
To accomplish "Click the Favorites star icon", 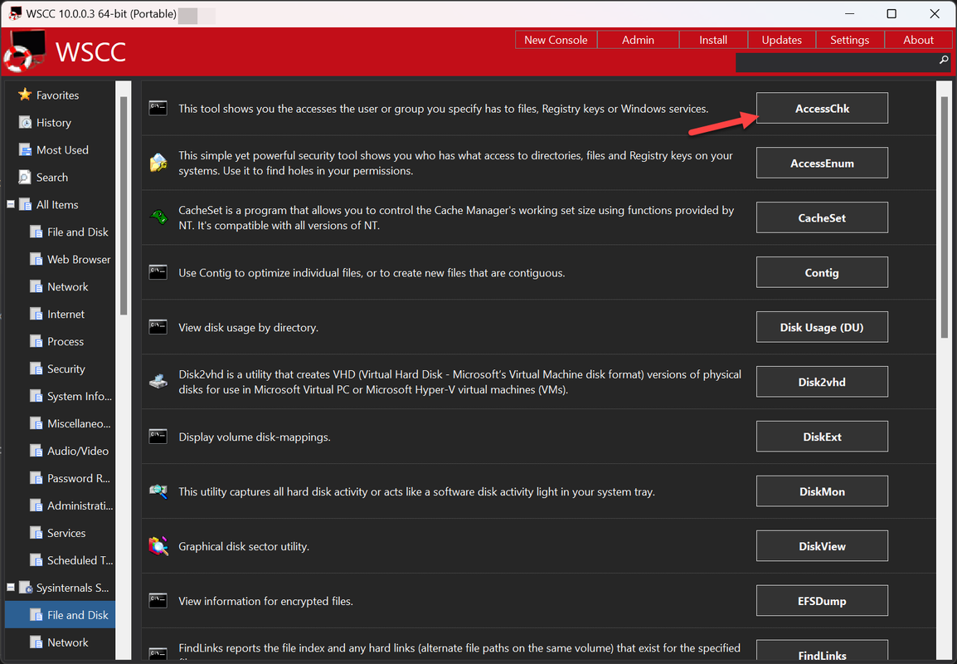I will pyautogui.click(x=25, y=95).
